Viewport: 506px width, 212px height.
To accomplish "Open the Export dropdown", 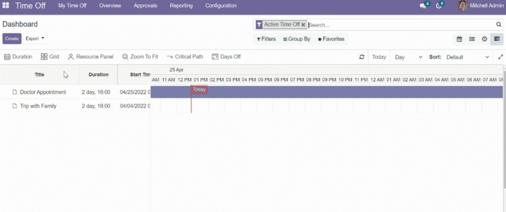I will pos(35,38).
